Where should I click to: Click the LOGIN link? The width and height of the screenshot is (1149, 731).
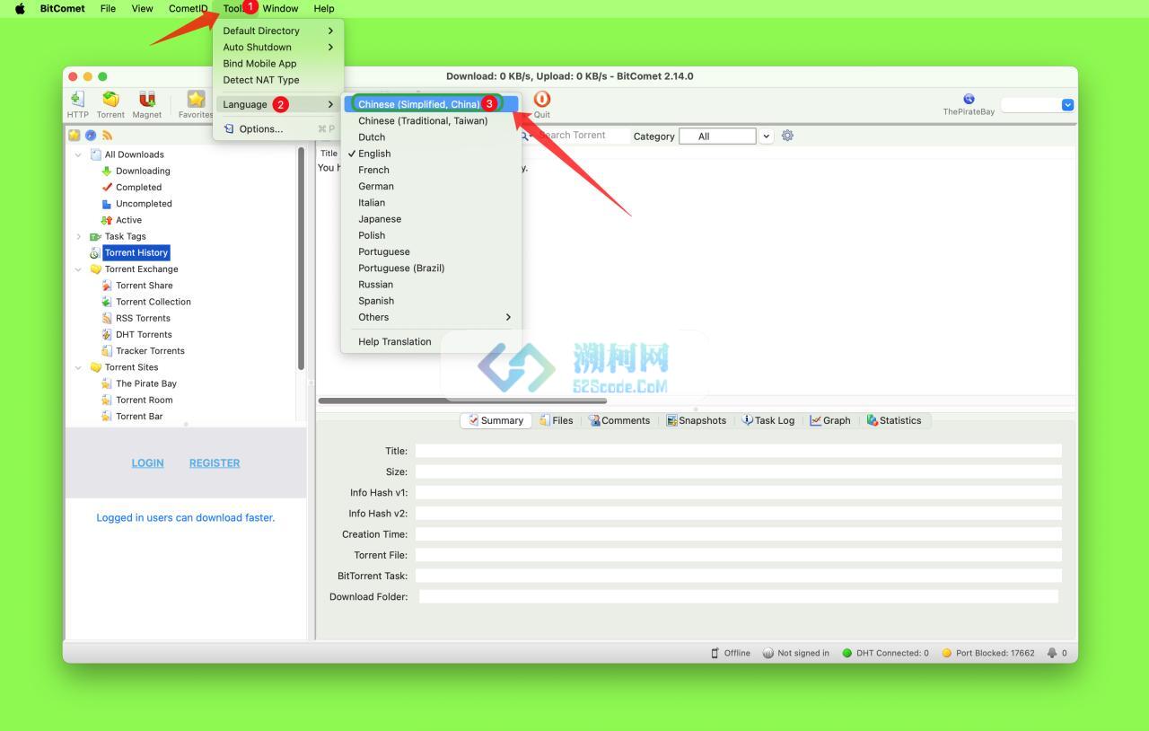pyautogui.click(x=147, y=463)
